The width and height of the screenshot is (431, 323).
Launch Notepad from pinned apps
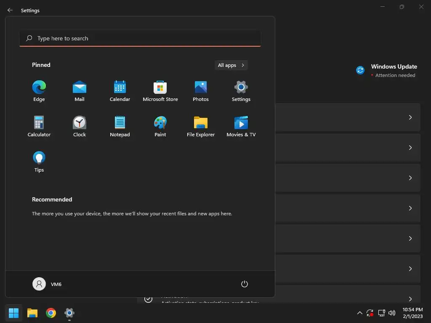click(x=120, y=127)
